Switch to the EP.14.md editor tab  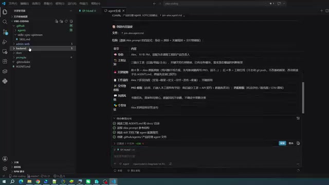click(87, 11)
